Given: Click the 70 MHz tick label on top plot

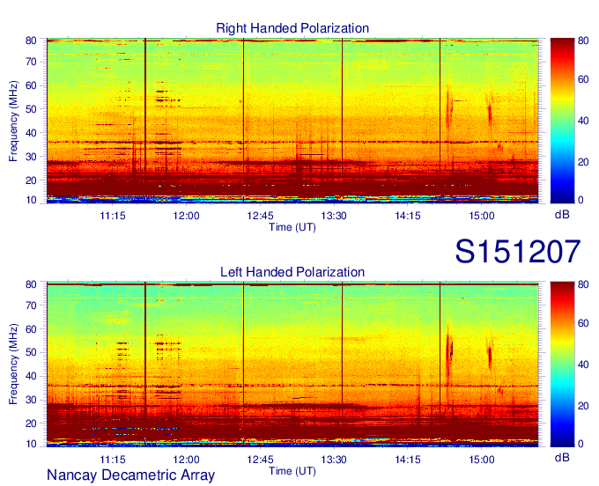Looking at the screenshot, I should click(31, 62).
